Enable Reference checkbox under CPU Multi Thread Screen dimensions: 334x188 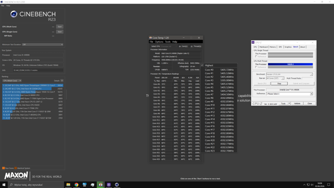click(256, 67)
